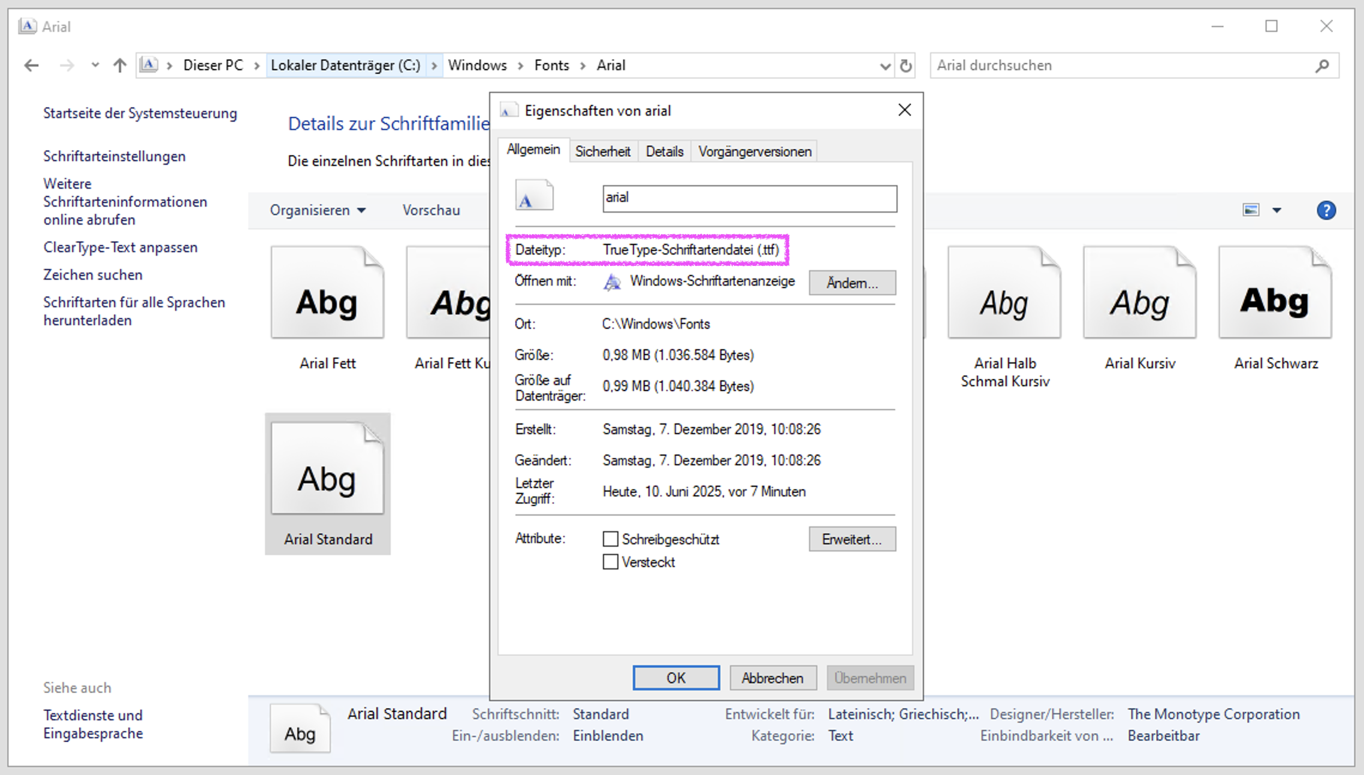Viewport: 1364px width, 775px height.
Task: Toggle the Versteckt checkbox
Action: (610, 562)
